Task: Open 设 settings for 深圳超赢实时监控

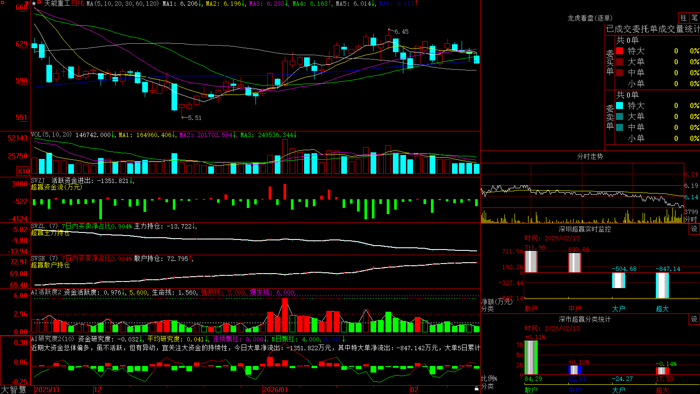Action: (x=694, y=229)
